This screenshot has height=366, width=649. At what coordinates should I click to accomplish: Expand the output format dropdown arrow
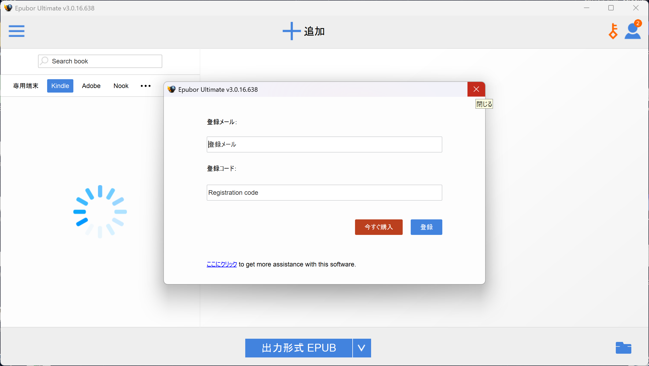coord(362,348)
